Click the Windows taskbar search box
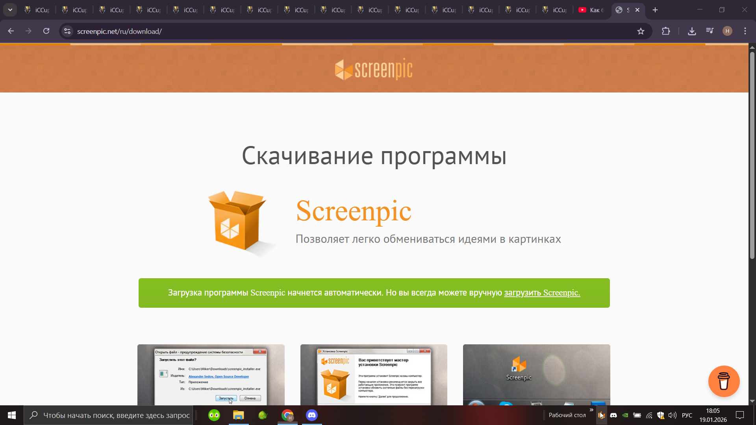Screen dimensions: 756x425 (x=109, y=415)
